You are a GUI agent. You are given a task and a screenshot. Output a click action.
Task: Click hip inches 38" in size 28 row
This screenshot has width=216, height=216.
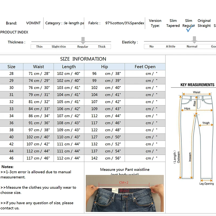(x=118, y=73)
